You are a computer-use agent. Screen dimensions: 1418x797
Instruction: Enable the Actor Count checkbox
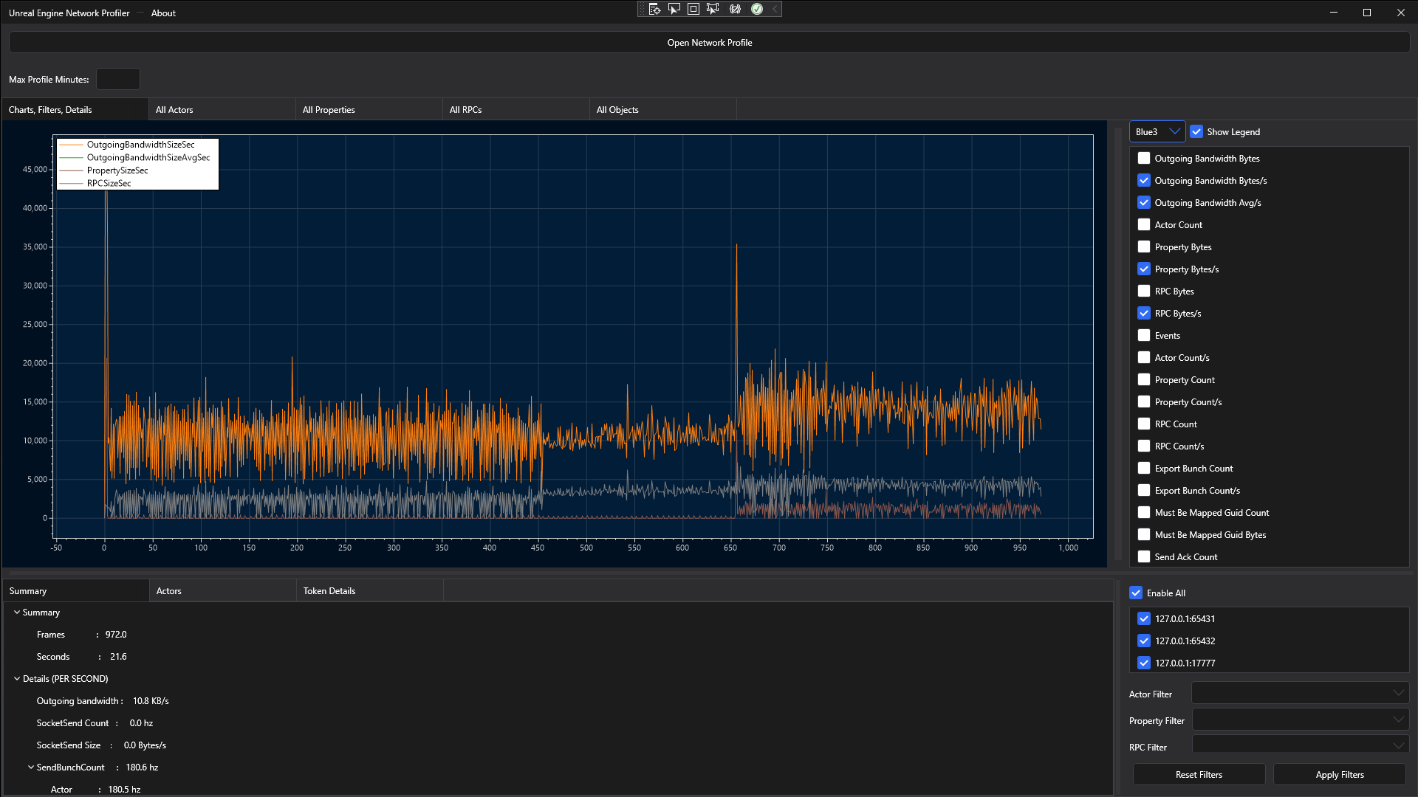click(x=1144, y=224)
